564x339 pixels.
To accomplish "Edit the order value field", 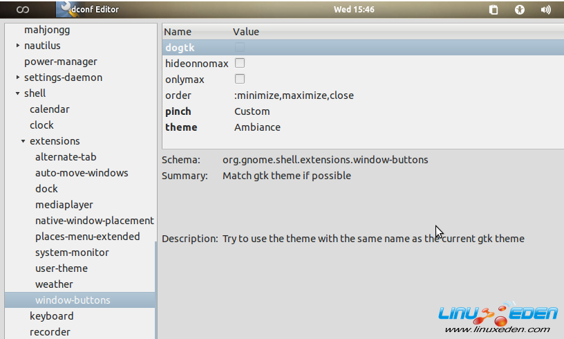I will (294, 95).
